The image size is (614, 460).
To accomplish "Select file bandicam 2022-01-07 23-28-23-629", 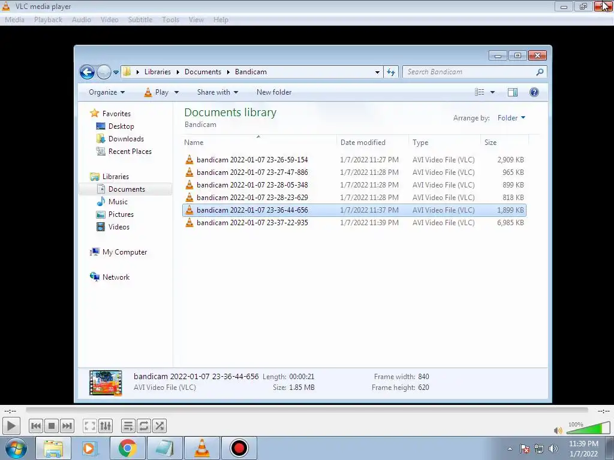I will tap(354, 197).
